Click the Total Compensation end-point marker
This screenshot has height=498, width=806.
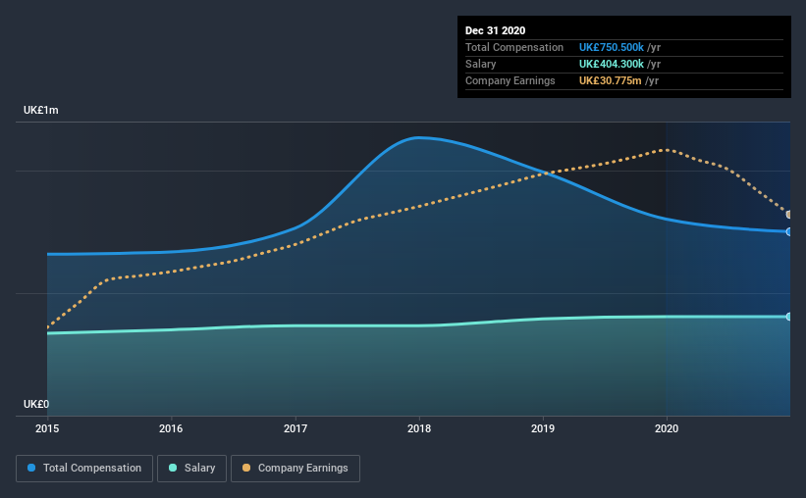point(788,232)
